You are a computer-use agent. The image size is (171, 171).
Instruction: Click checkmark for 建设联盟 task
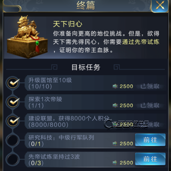pyautogui.click(x=13, y=121)
